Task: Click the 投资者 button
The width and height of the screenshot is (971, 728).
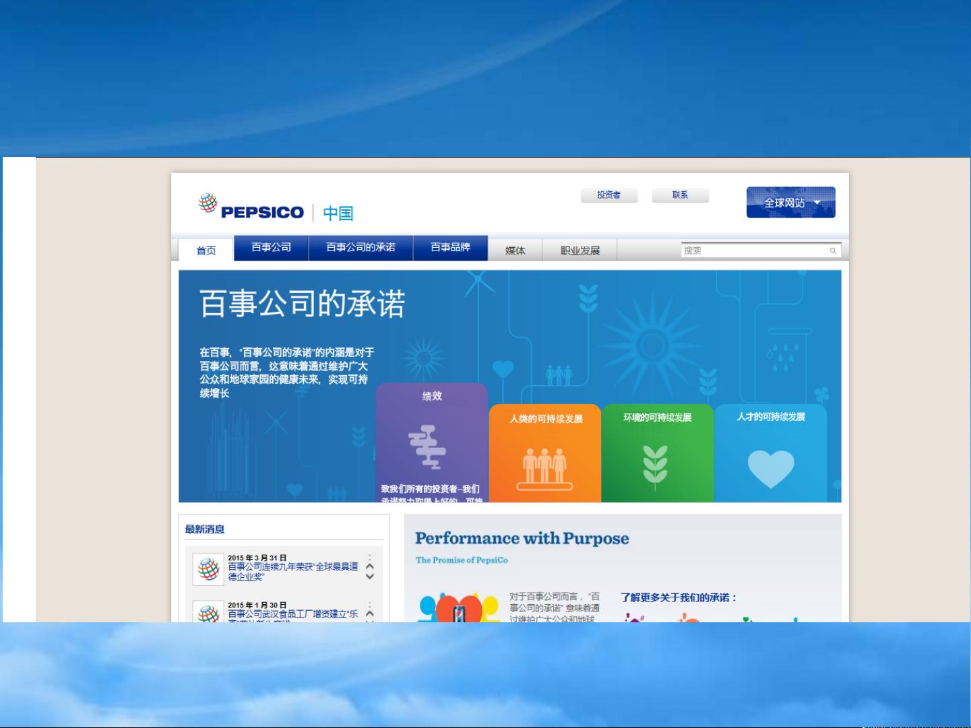Action: (x=608, y=195)
